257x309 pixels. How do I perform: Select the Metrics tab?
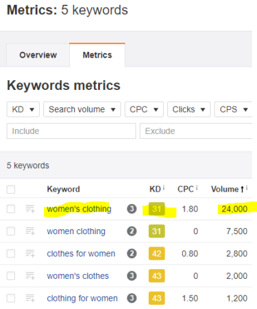[97, 55]
